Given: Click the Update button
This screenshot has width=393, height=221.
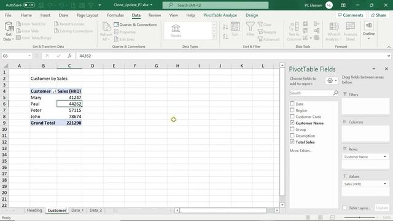Looking at the screenshot, I should 382,208.
